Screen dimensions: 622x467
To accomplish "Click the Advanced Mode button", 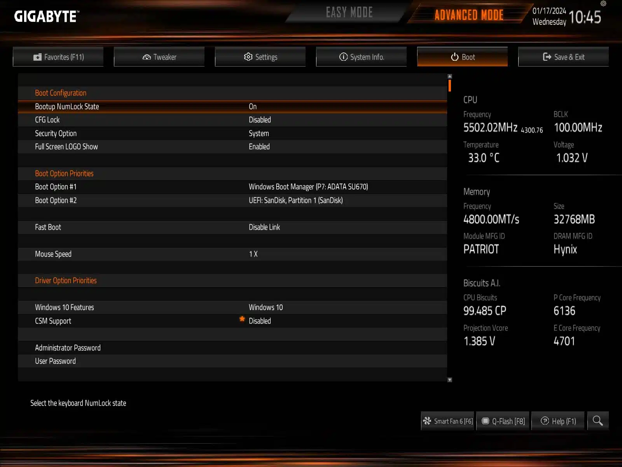I will 469,15.
